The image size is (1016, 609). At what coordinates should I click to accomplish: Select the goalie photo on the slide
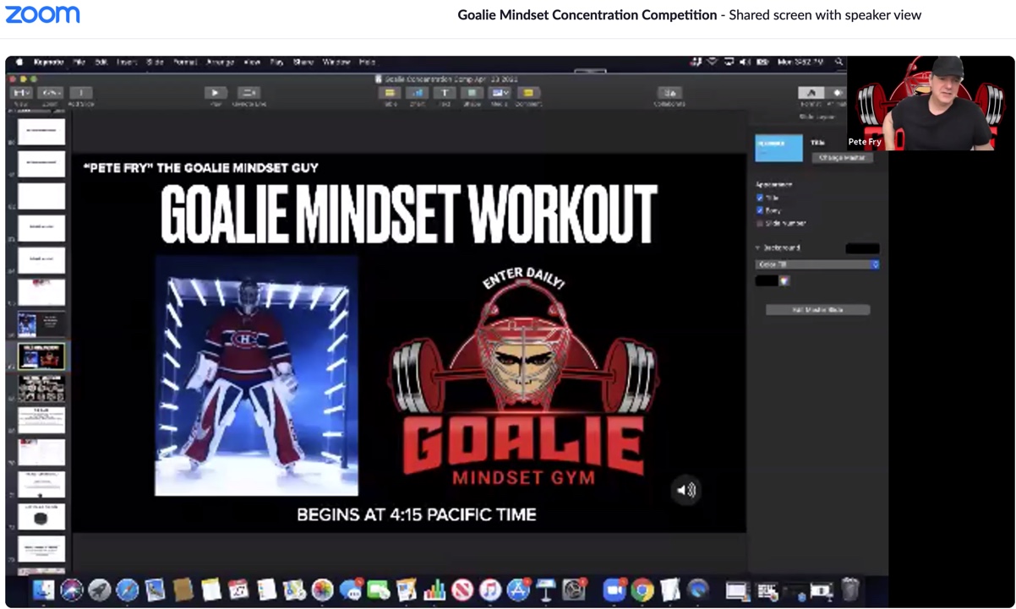(x=256, y=376)
